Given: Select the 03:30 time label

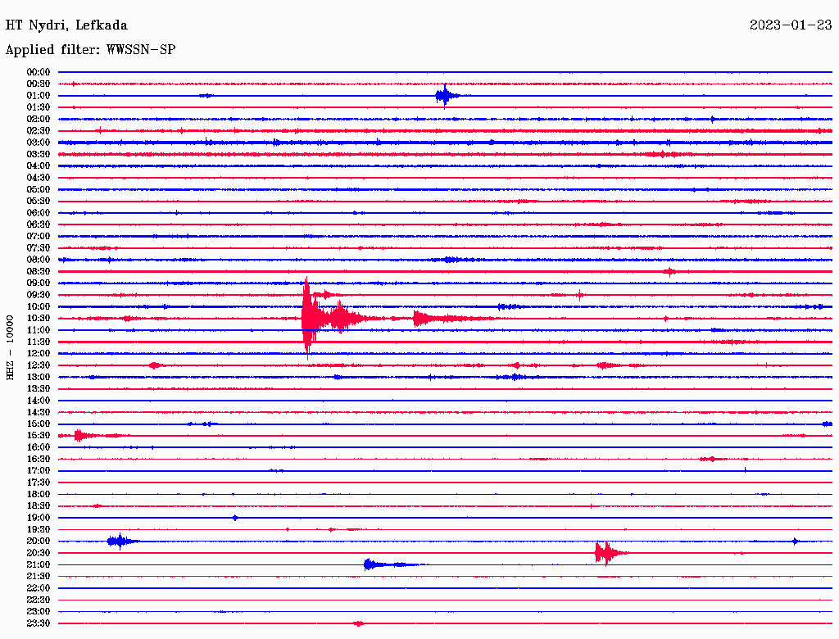Looking at the screenshot, I should pos(39,154).
